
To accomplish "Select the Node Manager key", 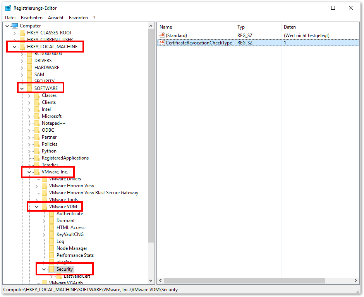I will [72, 248].
